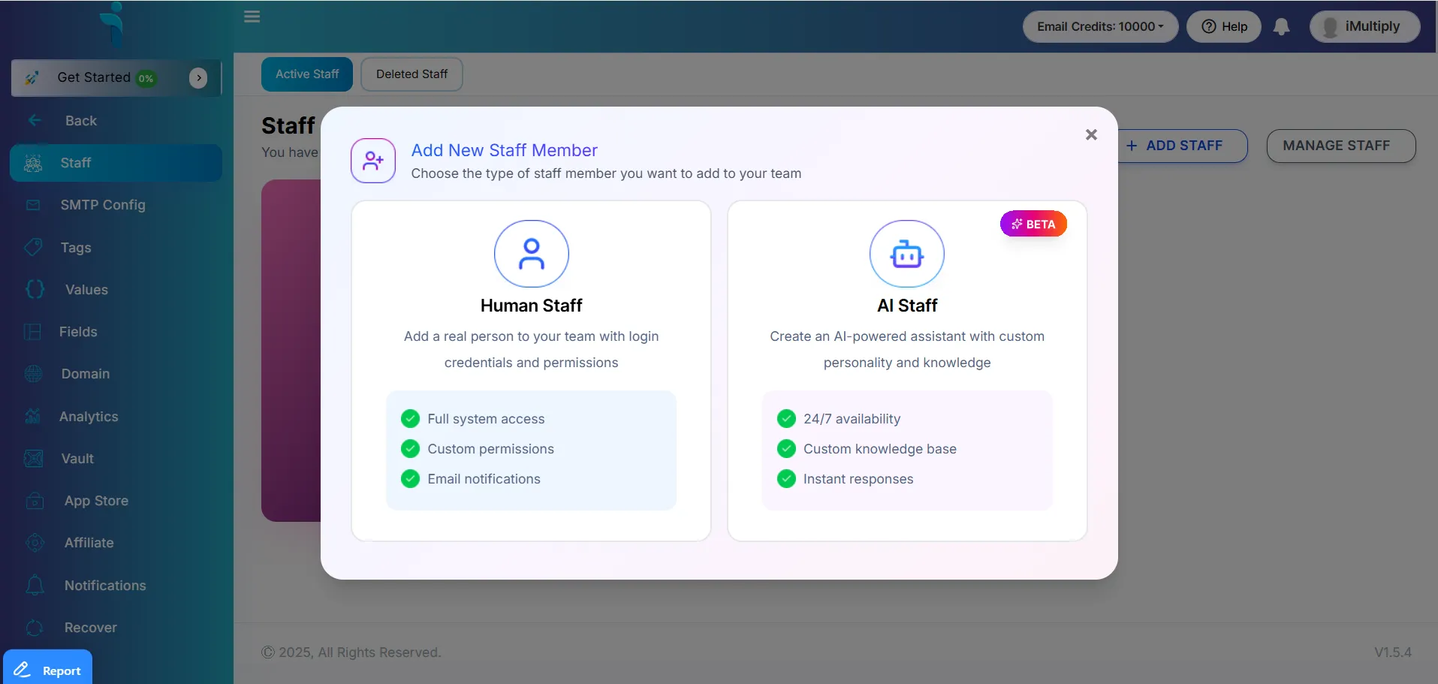The height and width of the screenshot is (684, 1438).
Task: Close the Add New Staff Member dialog
Action: (1091, 134)
